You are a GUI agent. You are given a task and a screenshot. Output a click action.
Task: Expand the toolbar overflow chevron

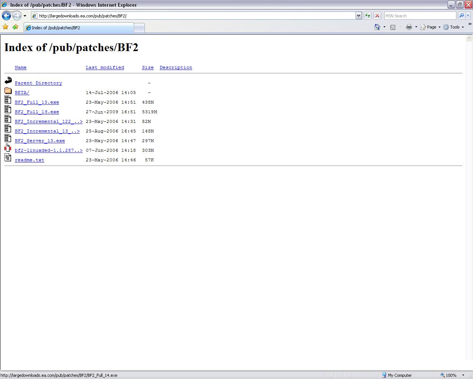click(470, 24)
